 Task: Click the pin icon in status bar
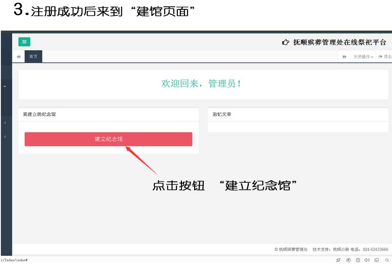point(338,260)
